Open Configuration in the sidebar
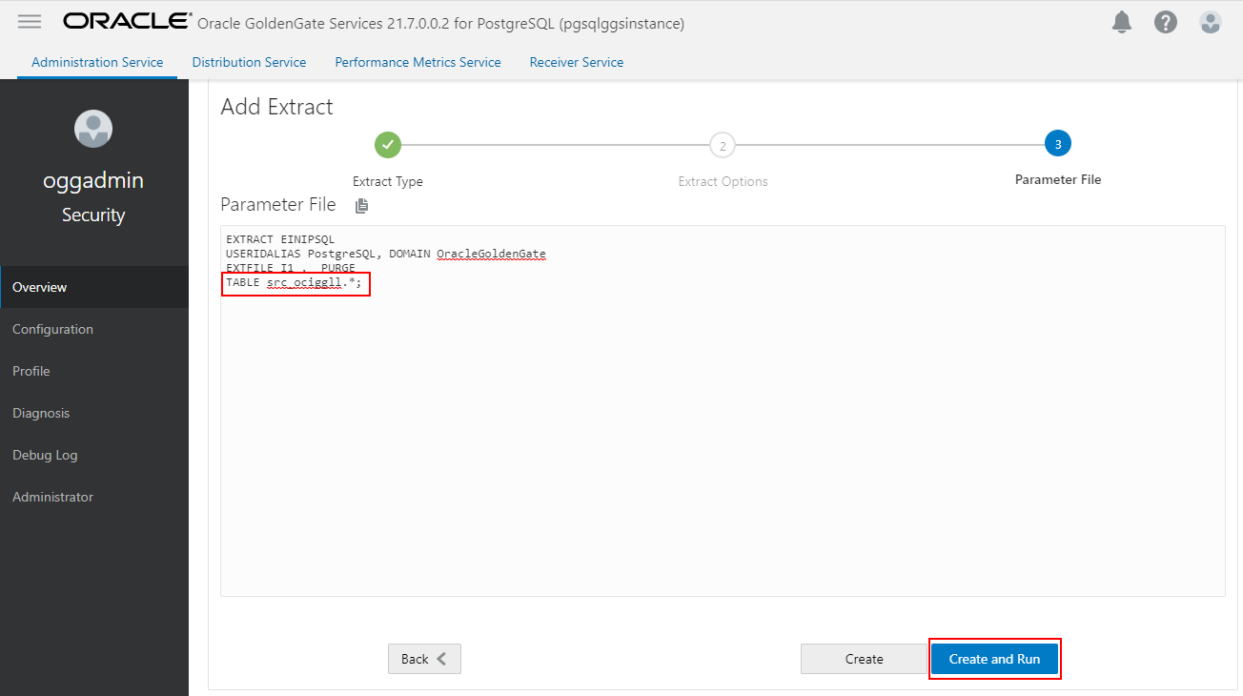The width and height of the screenshot is (1243, 696). point(94,329)
